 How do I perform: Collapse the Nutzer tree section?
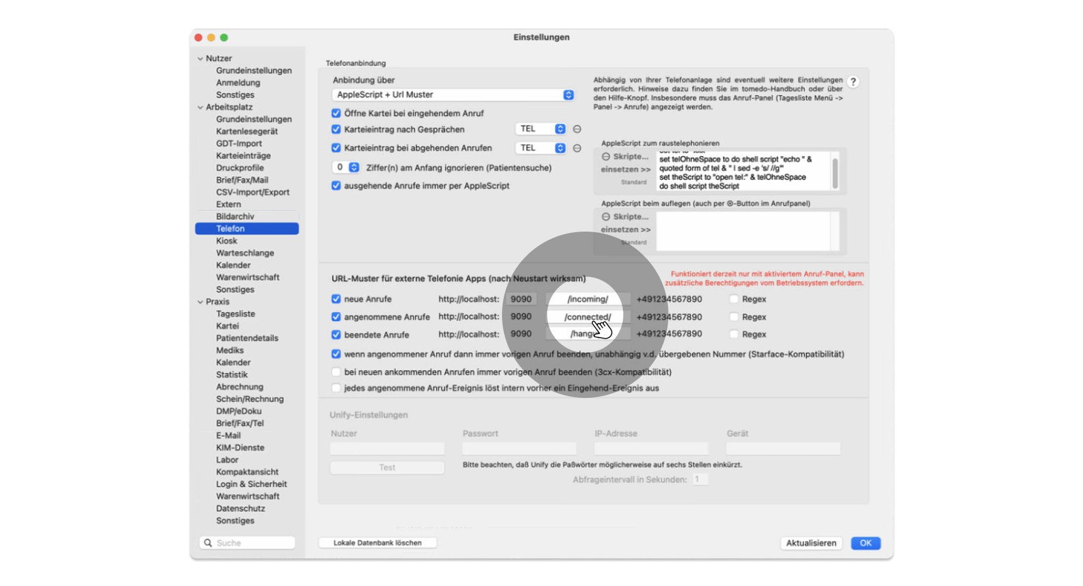pyautogui.click(x=200, y=59)
